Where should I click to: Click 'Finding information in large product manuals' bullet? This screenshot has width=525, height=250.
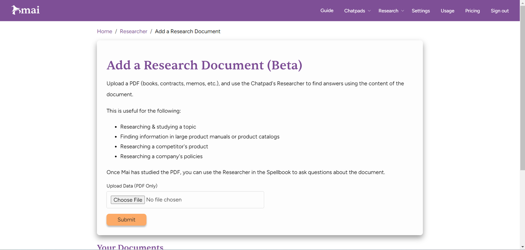pyautogui.click(x=200, y=137)
